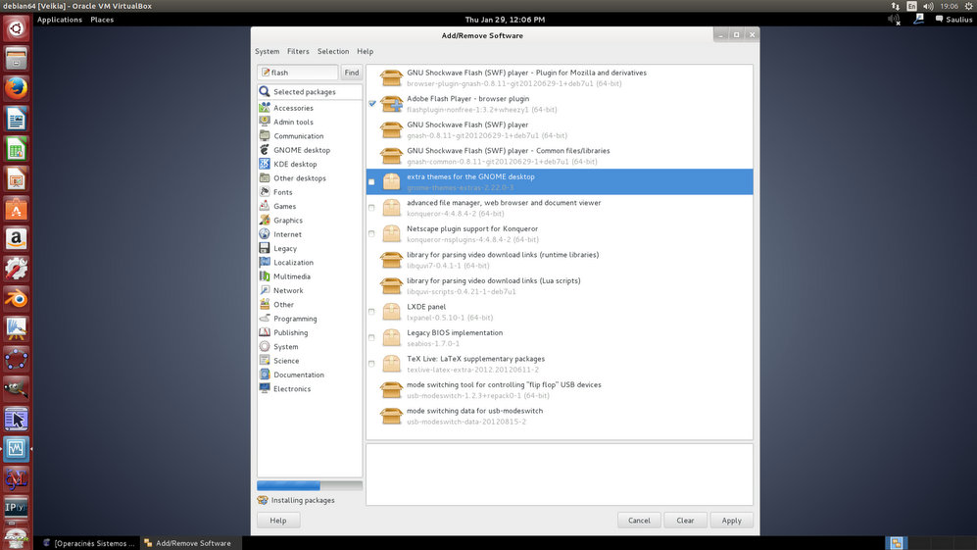977x550 pixels.
Task: Uncheck the Adobe Flash Player package checkbox
Action: (372, 104)
